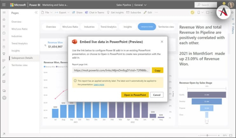
Task: Open the Learn more link
Action: (x=99, y=85)
